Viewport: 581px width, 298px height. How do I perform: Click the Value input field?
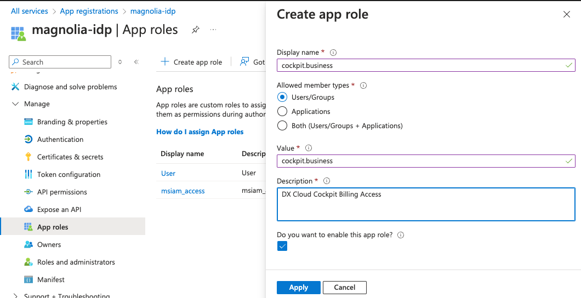pos(426,161)
